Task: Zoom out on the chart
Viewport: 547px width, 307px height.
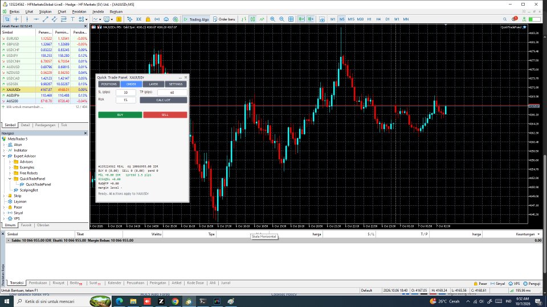Action: (281, 19)
